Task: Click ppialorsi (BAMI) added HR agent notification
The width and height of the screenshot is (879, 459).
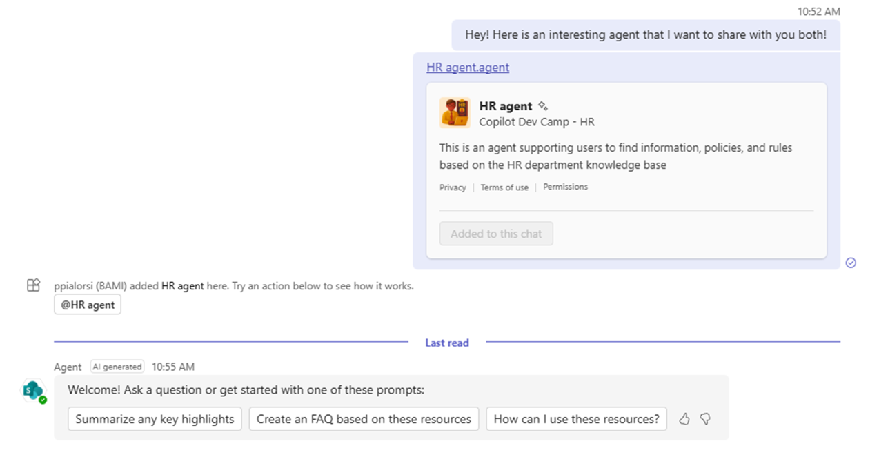Action: 234,285
